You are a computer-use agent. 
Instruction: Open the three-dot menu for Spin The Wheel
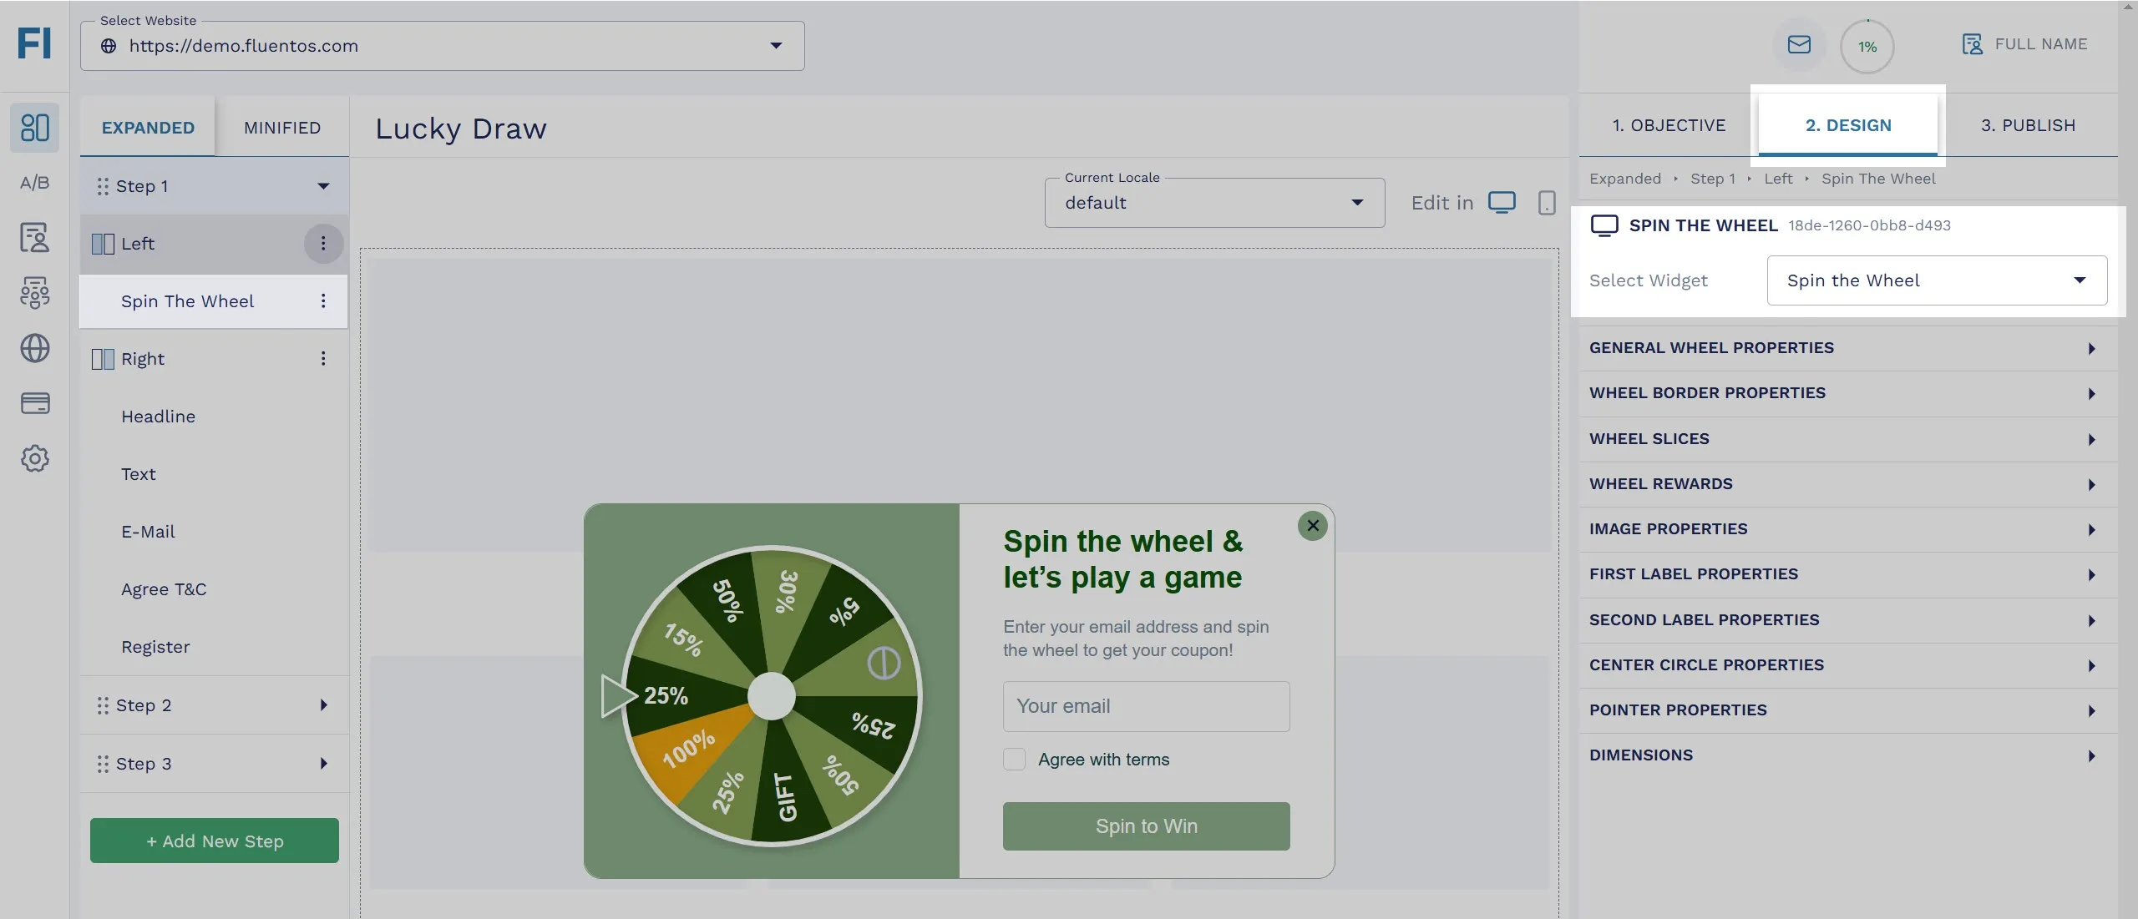point(323,301)
